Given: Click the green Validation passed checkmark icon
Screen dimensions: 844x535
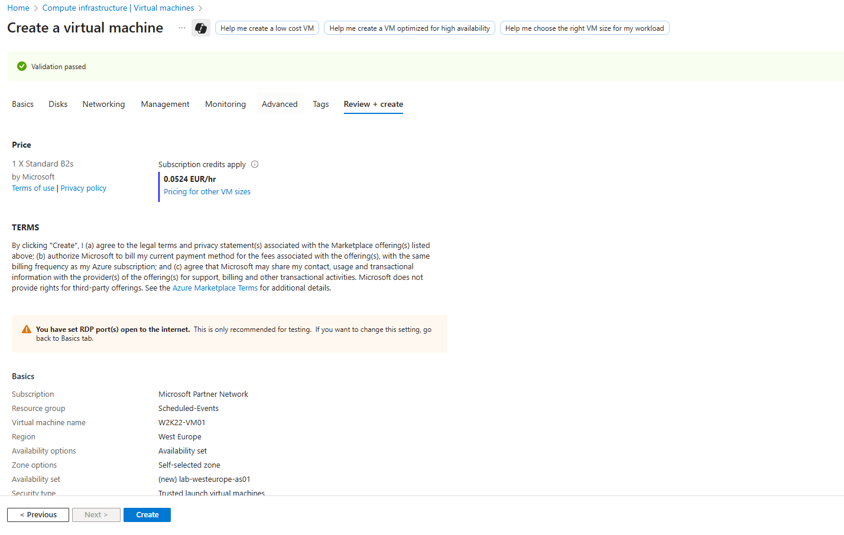Looking at the screenshot, I should (22, 66).
